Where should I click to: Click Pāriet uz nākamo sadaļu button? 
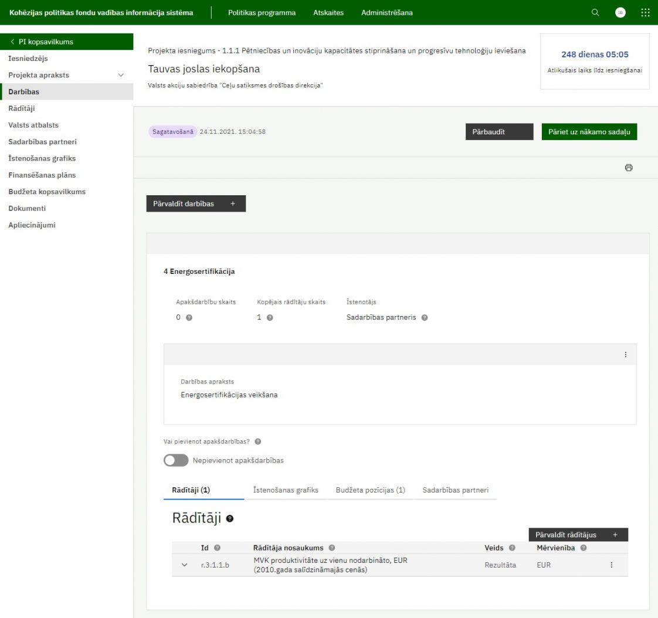(589, 132)
